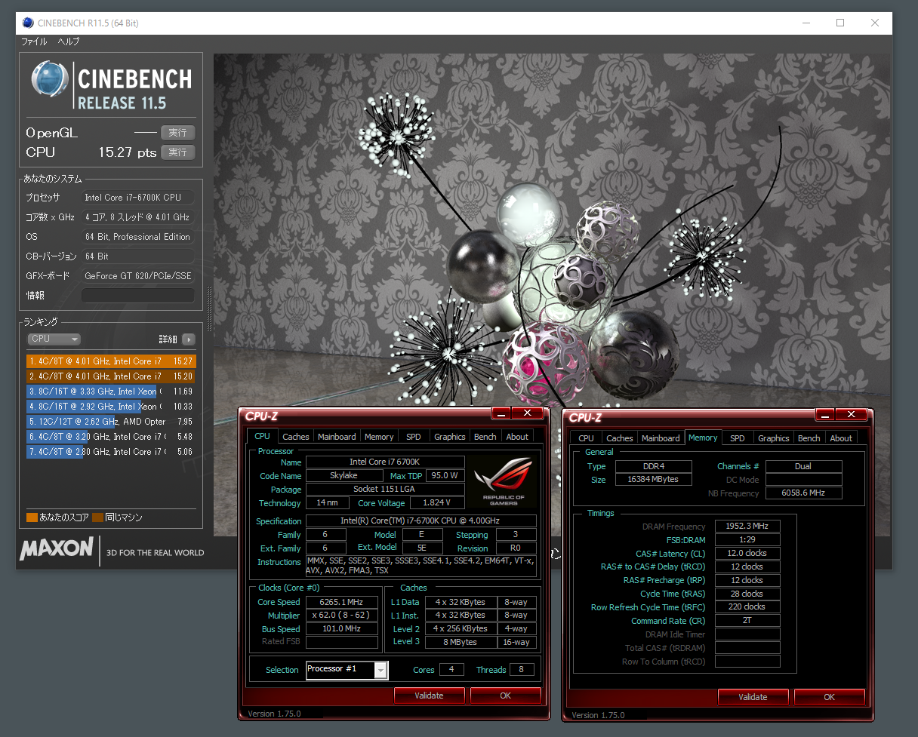The image size is (918, 737).
Task: Switch to About tab in left CPU-Z
Action: (x=517, y=437)
